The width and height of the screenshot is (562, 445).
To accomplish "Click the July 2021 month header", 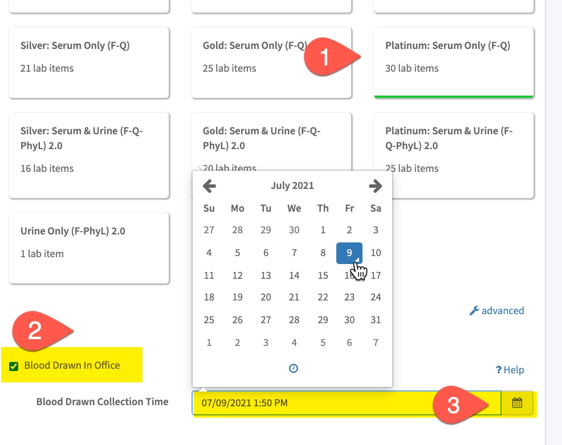I will pos(292,186).
